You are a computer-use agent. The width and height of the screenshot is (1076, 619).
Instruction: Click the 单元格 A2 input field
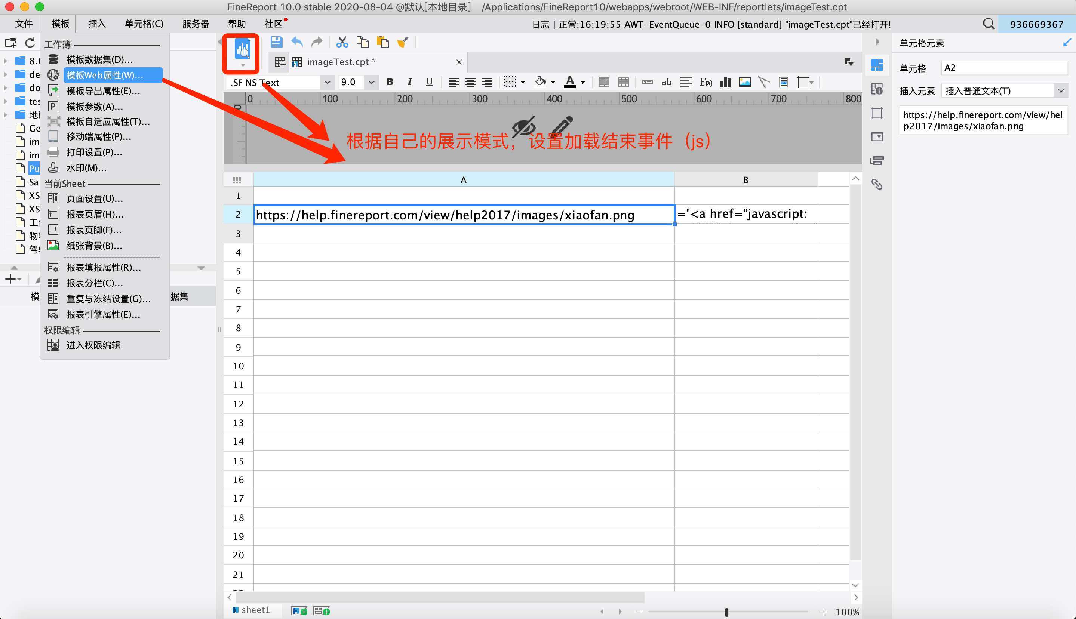[1003, 68]
